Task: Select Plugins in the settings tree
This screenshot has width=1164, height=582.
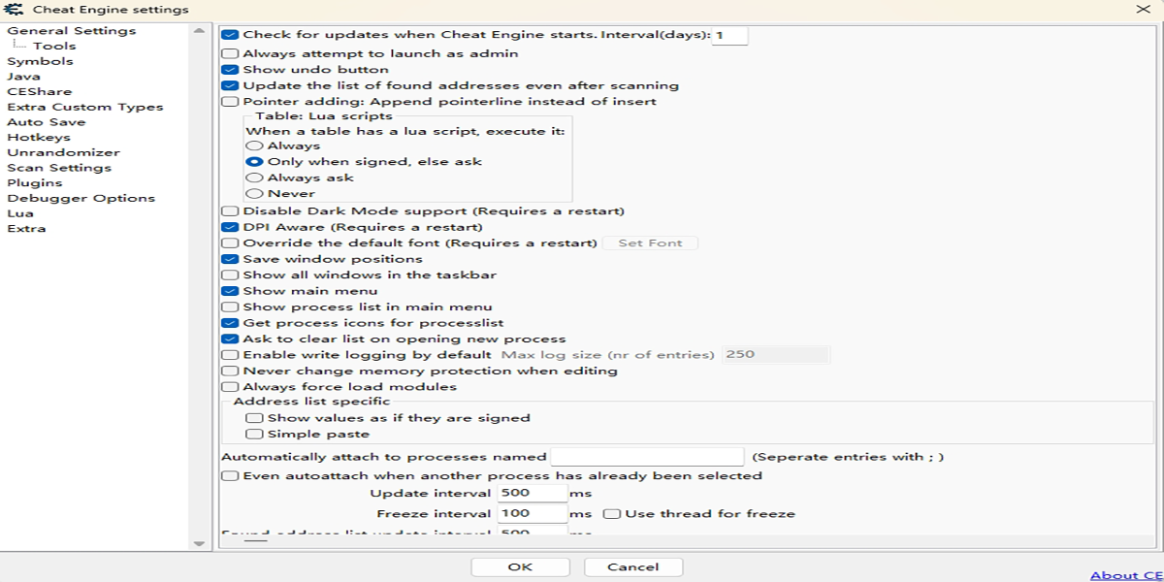Action: (x=34, y=183)
